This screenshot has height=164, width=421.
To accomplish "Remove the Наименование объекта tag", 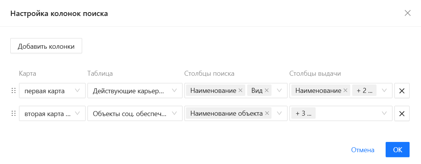I will coord(267,113).
